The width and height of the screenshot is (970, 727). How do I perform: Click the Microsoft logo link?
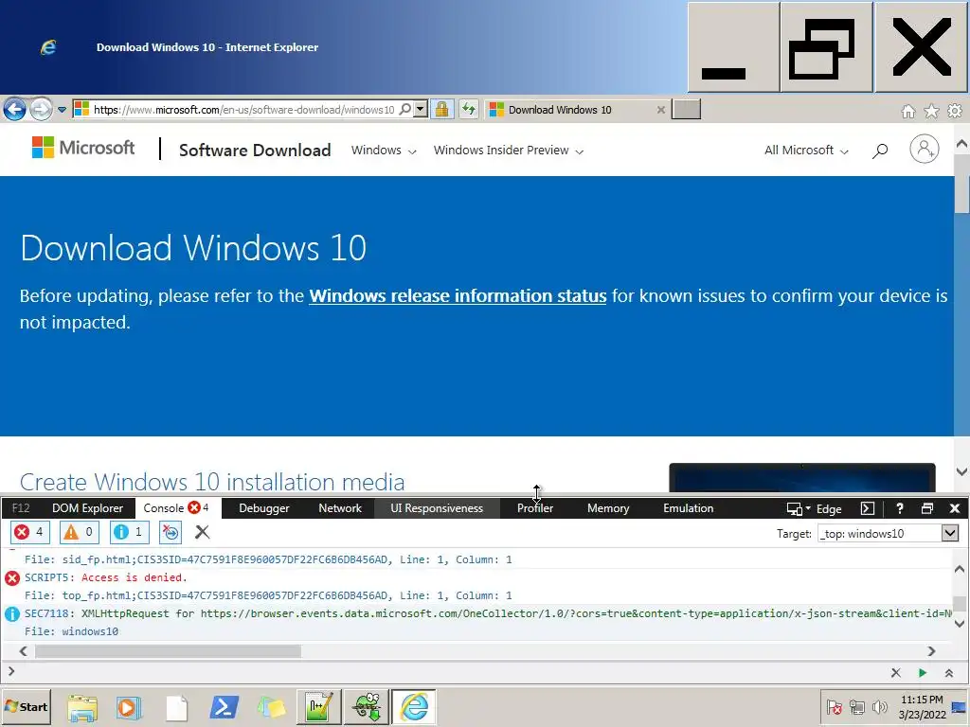tap(83, 148)
